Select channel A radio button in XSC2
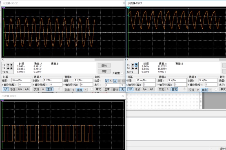This screenshot has width=226, height=150. 60,89
